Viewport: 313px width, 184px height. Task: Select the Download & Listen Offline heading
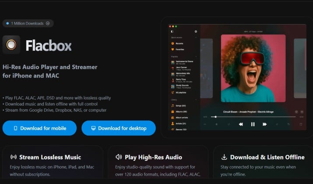267,157
